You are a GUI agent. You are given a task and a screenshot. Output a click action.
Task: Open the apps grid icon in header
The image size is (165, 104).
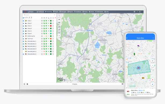(x=134, y=12)
